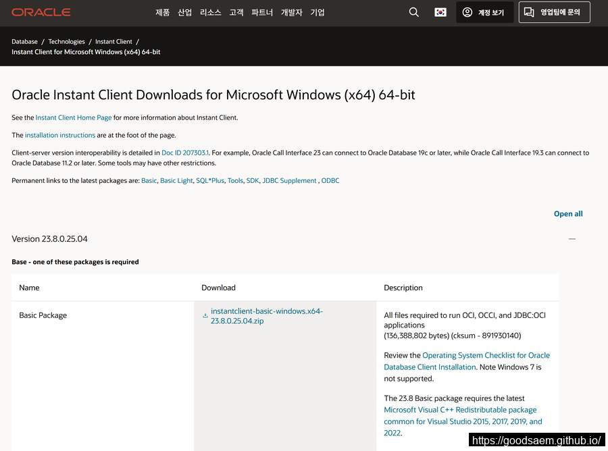Go to the Instant Client breadcrumb
The height and width of the screenshot is (451, 608).
click(113, 41)
